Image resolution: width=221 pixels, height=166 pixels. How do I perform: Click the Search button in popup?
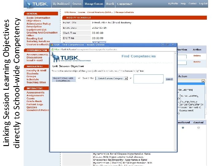(x=169, y=79)
